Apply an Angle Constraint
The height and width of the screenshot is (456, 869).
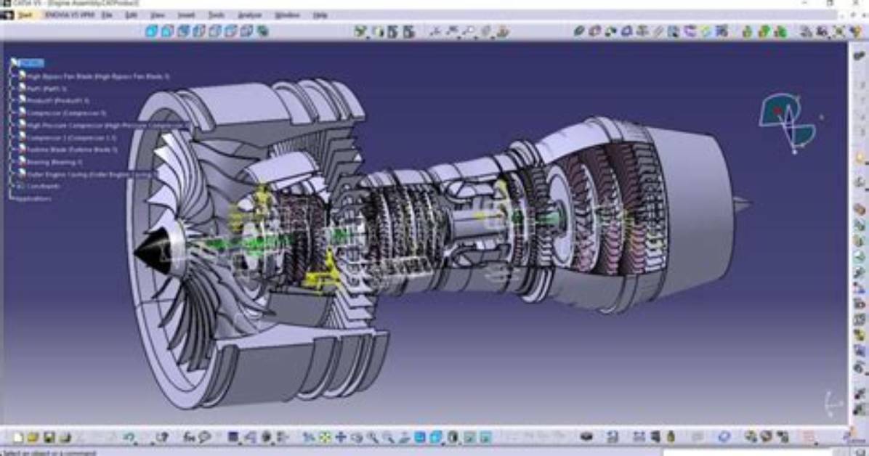(x=627, y=31)
